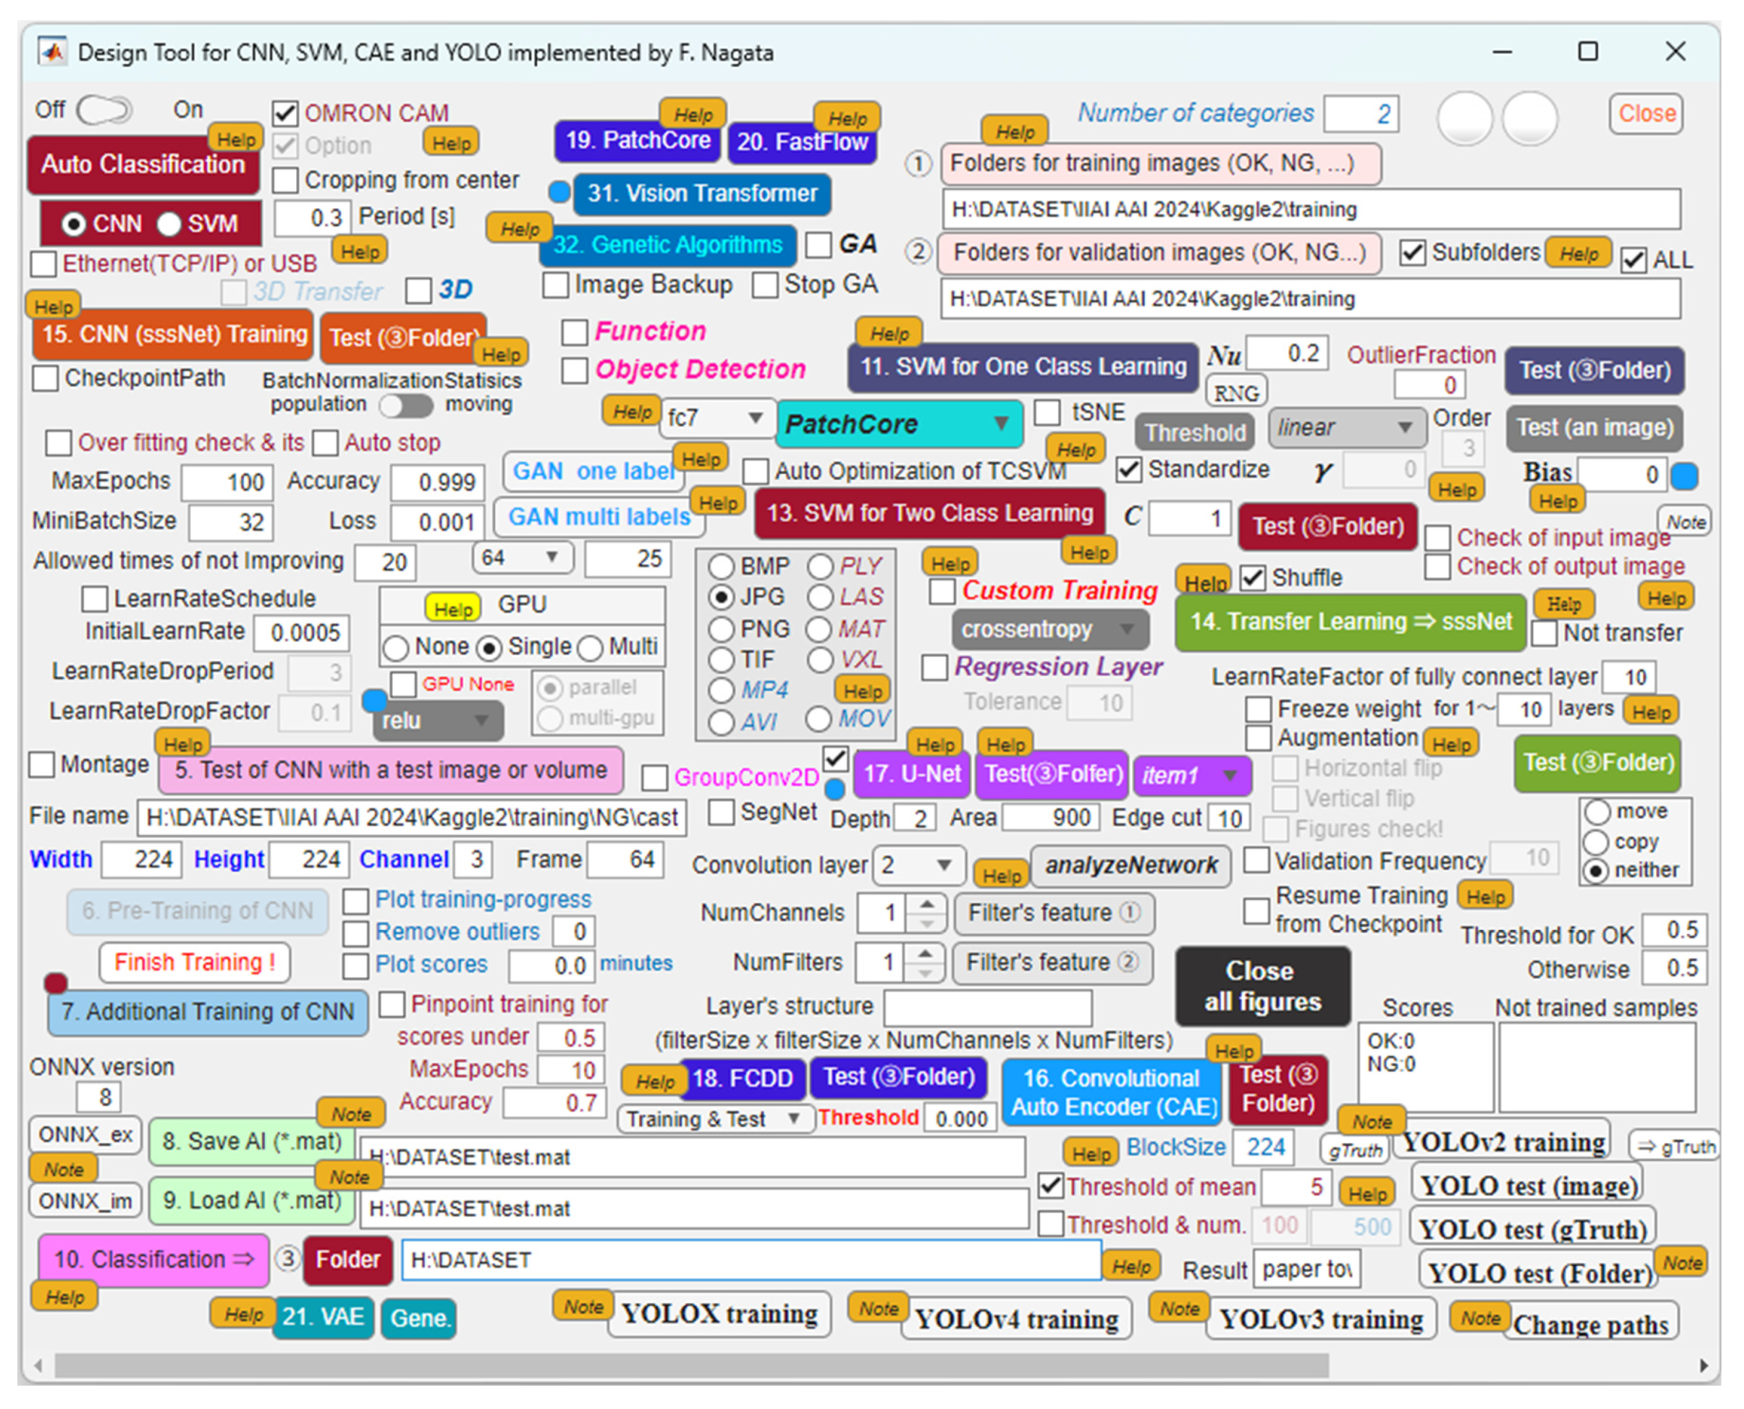The width and height of the screenshot is (1744, 1409).
Task: Click Note badge above 8. Save AI
Action: pos(351,1114)
